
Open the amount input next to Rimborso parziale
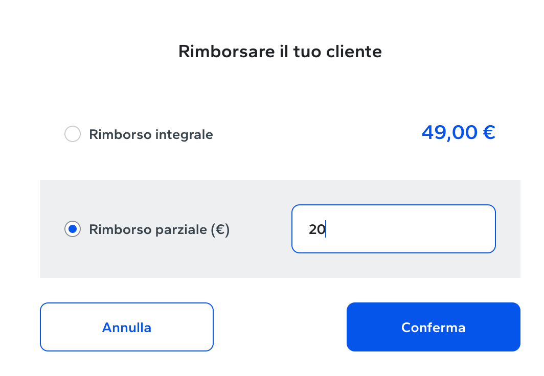click(393, 228)
